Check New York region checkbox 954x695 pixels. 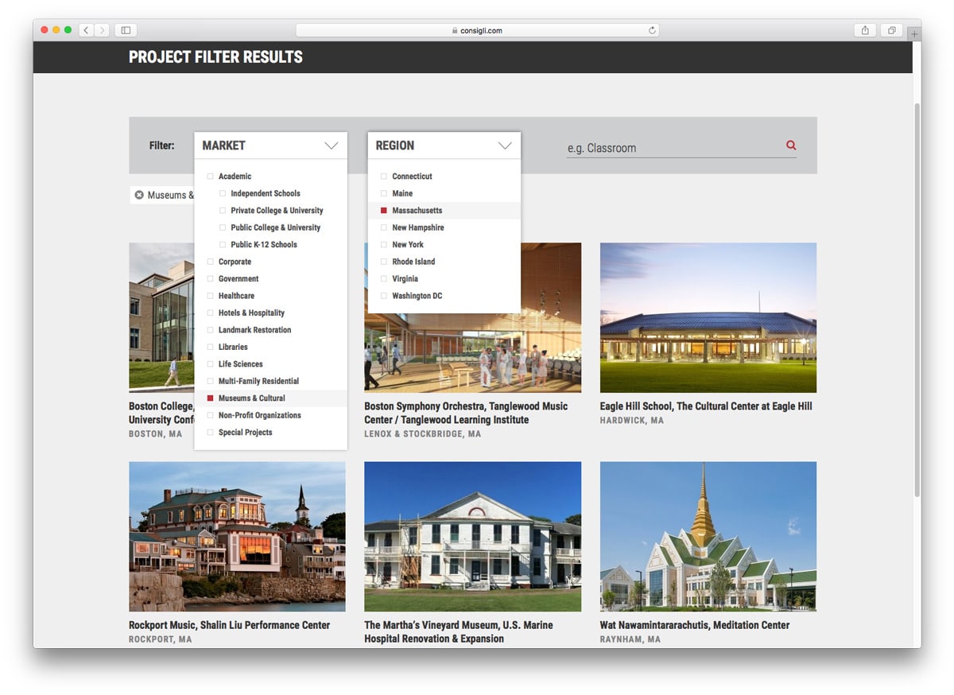click(x=384, y=245)
